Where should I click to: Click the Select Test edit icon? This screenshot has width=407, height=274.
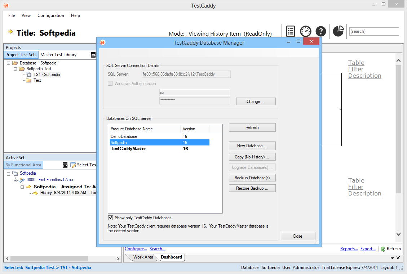click(73, 165)
